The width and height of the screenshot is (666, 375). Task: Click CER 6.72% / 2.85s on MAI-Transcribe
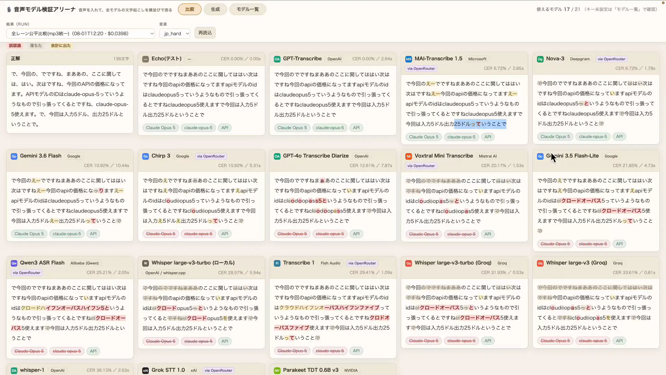click(x=504, y=68)
